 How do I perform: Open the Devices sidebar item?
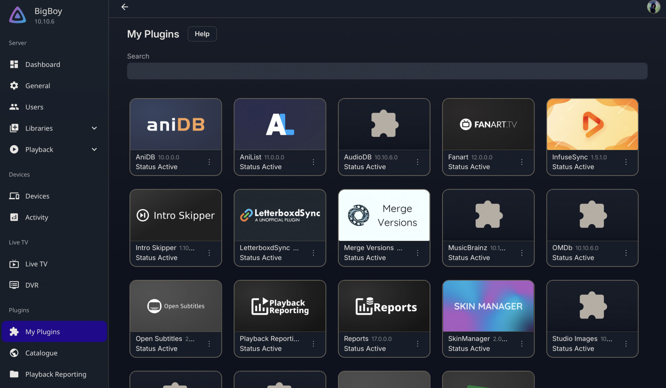click(37, 196)
